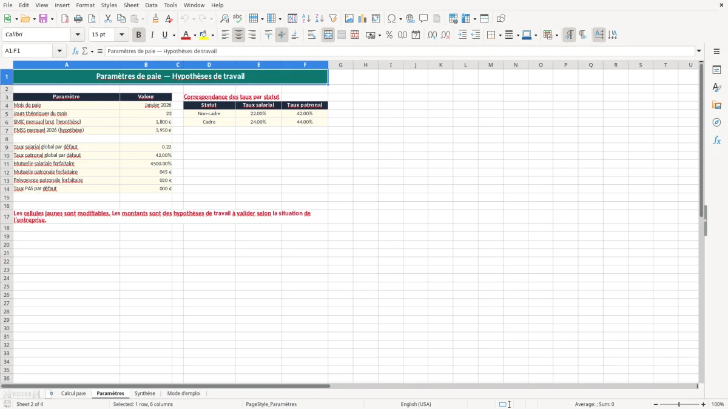Toggle Wrap Text

coord(312,35)
